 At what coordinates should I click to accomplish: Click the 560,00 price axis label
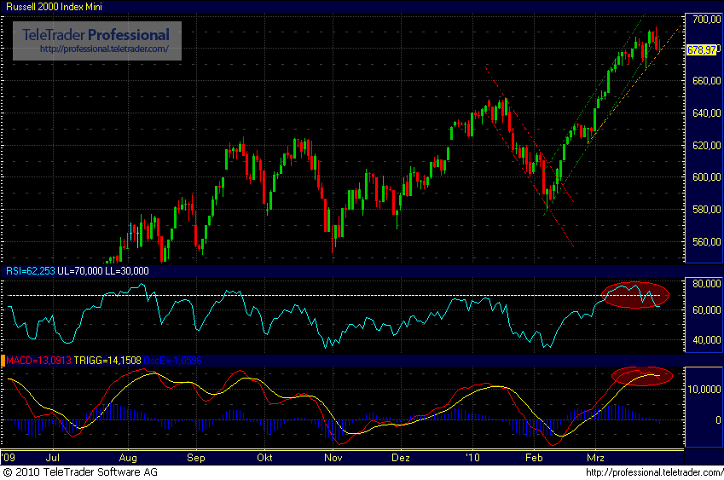[706, 242]
